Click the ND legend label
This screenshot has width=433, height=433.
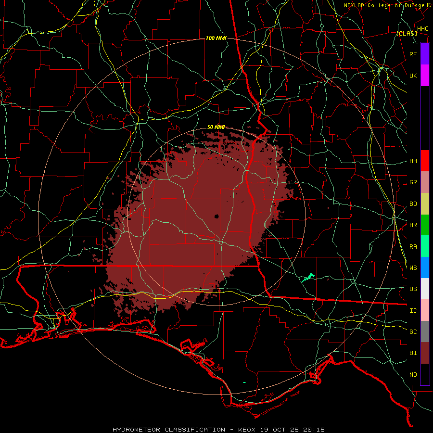click(413, 375)
